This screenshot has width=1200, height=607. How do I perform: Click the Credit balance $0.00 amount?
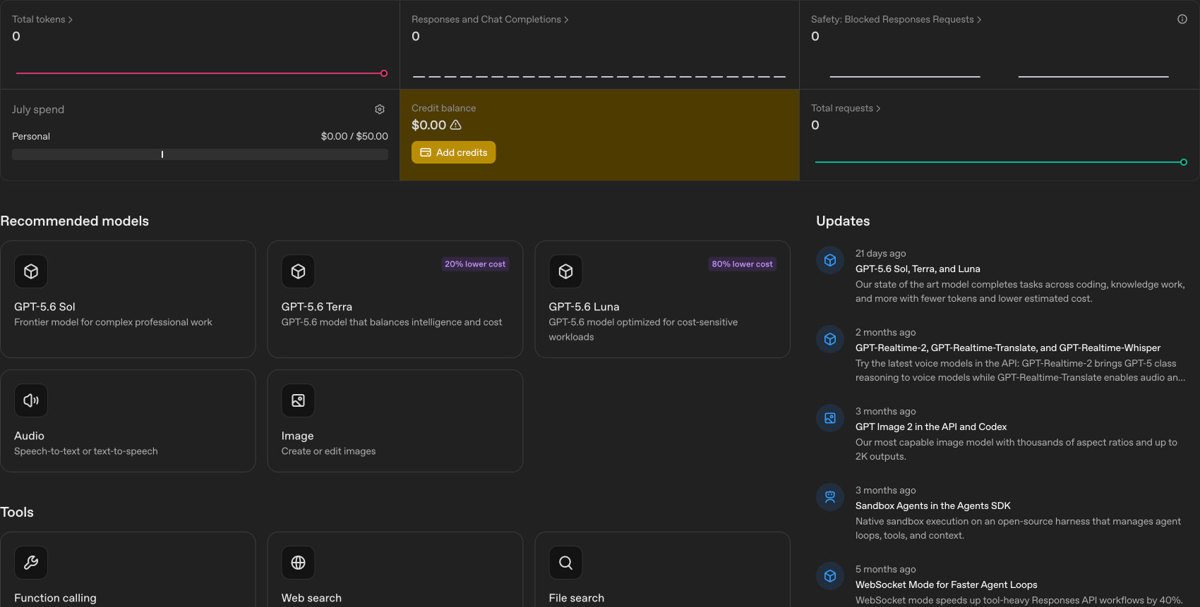point(429,125)
